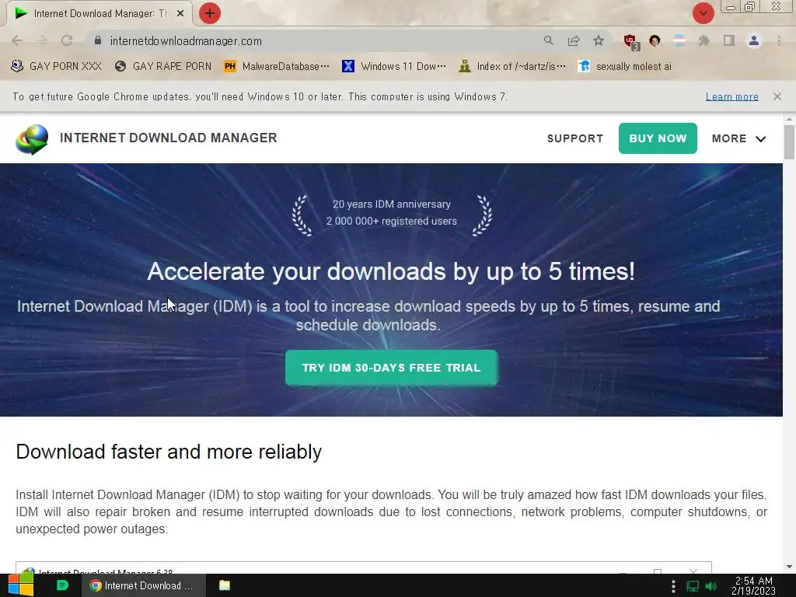Click the striped flag extension icon

679,40
